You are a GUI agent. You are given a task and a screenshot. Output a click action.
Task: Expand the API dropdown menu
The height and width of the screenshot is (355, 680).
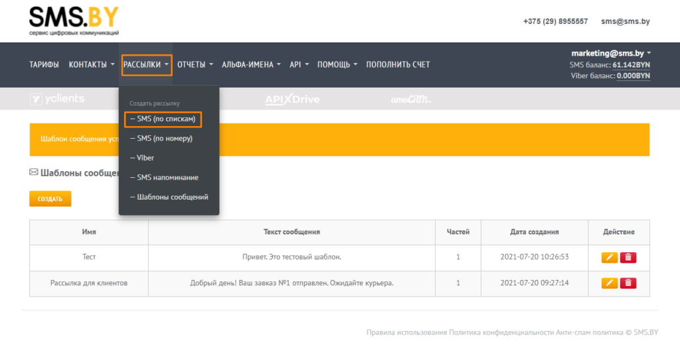coord(299,64)
